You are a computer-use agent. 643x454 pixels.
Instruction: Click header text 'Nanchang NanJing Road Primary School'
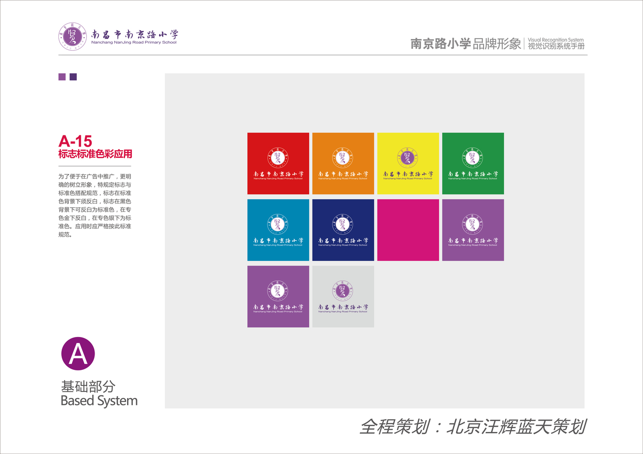click(x=134, y=42)
